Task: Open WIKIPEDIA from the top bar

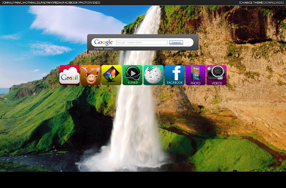Action: tap(55, 3)
